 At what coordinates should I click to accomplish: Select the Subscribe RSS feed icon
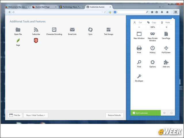click(36, 30)
